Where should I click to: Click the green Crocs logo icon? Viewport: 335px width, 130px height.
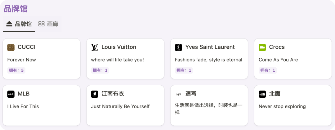click(262, 47)
